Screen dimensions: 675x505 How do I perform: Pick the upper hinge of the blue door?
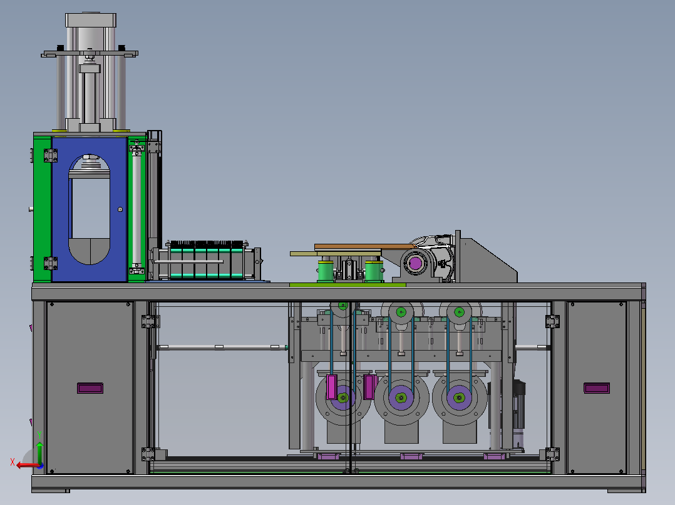pos(50,155)
